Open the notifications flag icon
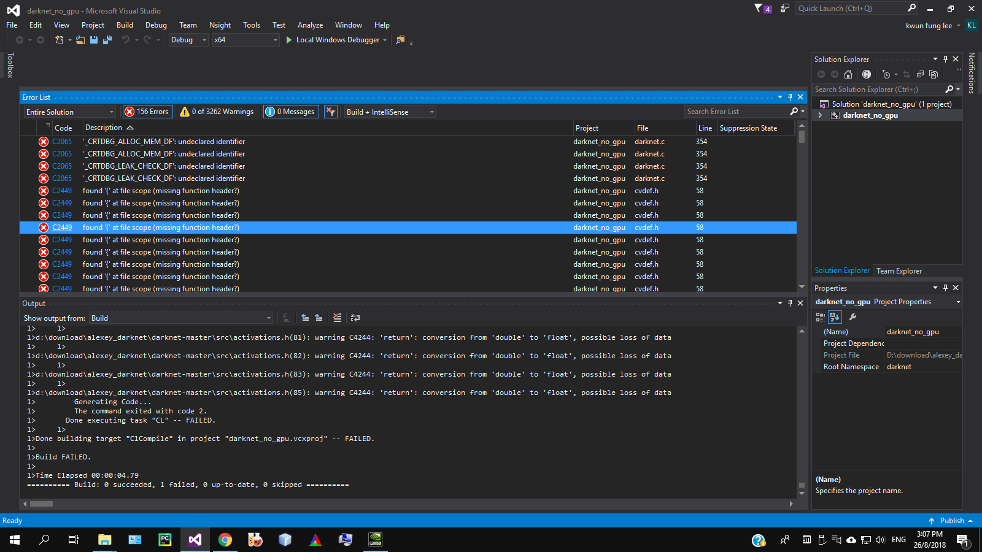Image resolution: width=982 pixels, height=552 pixels. click(x=762, y=9)
